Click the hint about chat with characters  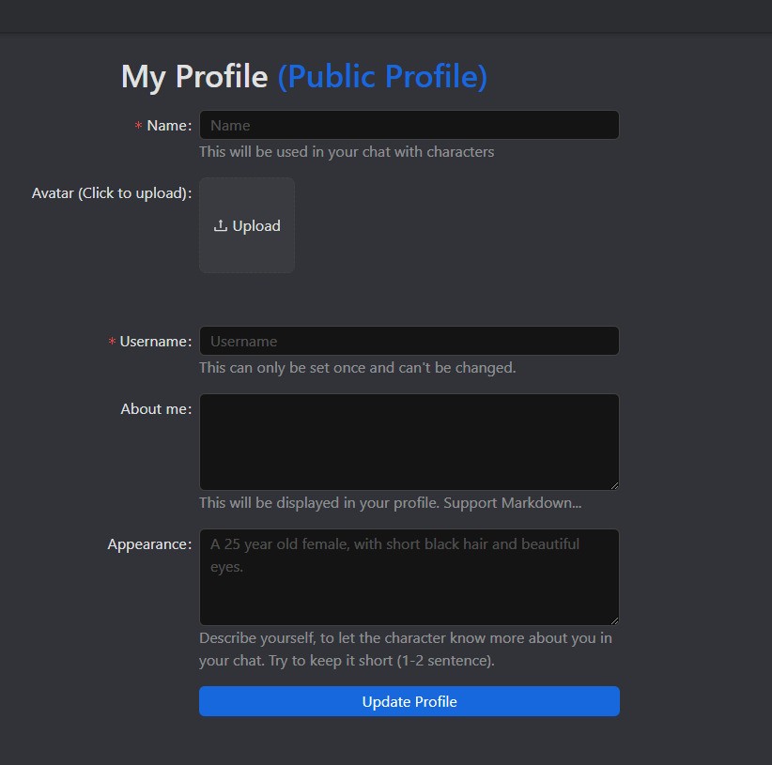click(x=347, y=151)
